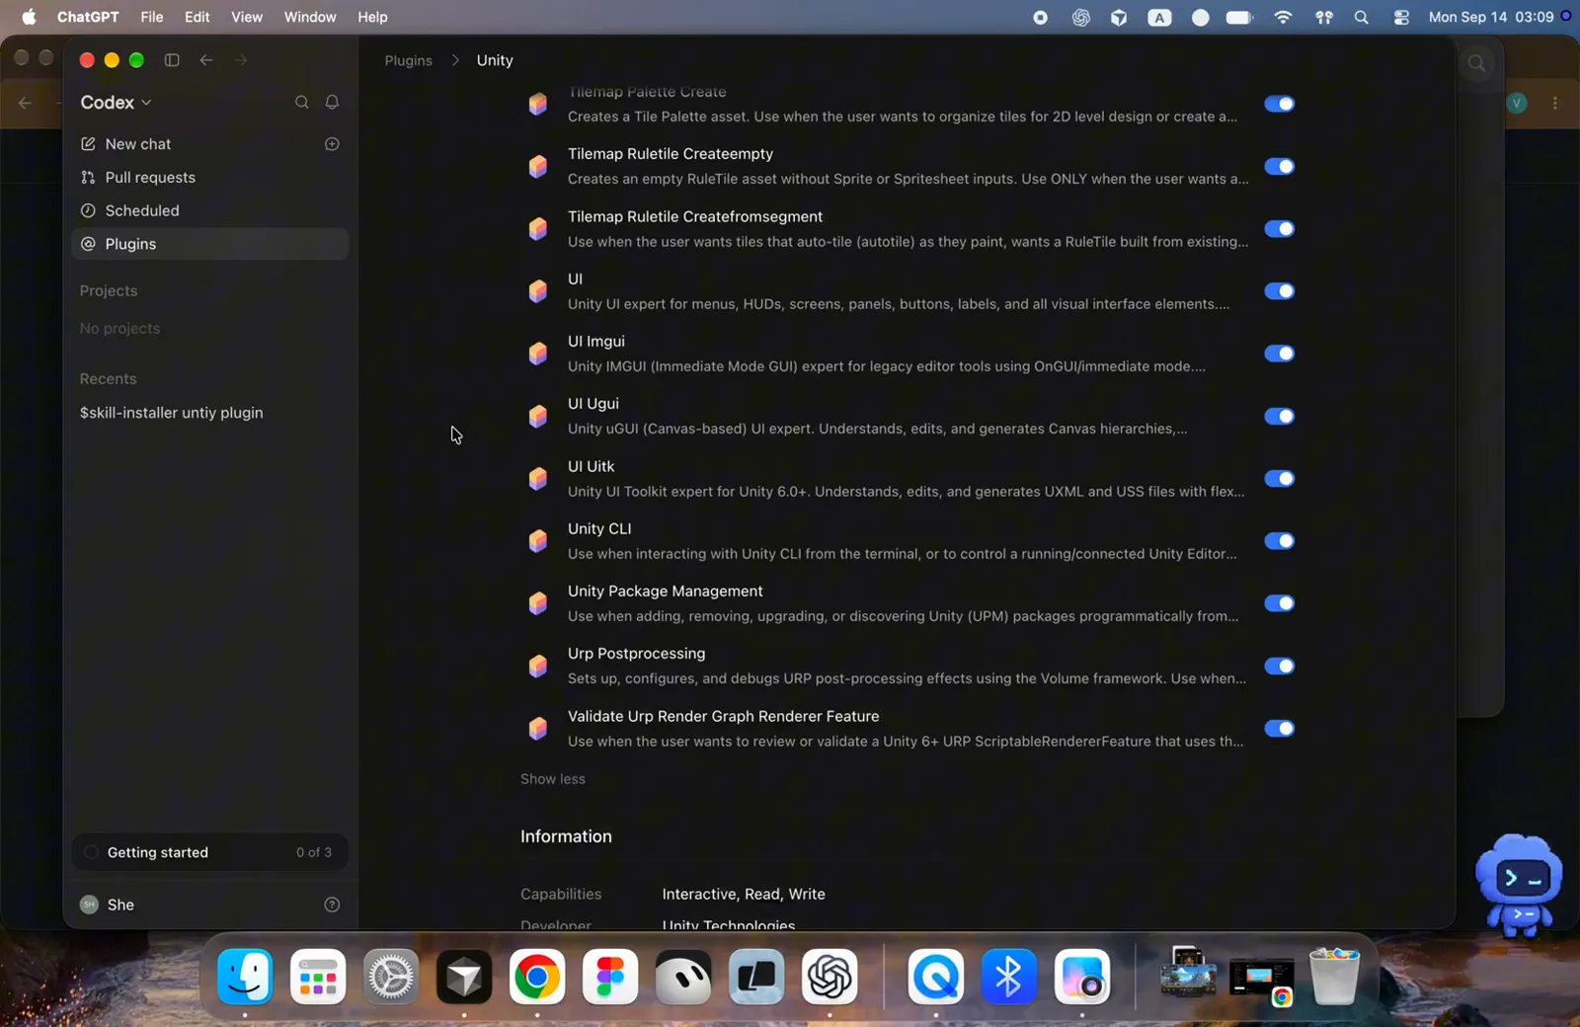Open Scheduled section
The height and width of the screenshot is (1027, 1580).
coord(210,210)
